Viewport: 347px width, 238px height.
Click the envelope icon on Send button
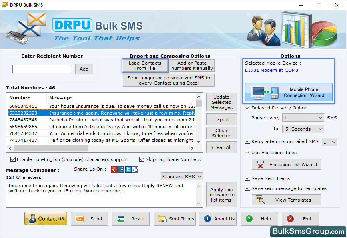[x=79, y=219]
